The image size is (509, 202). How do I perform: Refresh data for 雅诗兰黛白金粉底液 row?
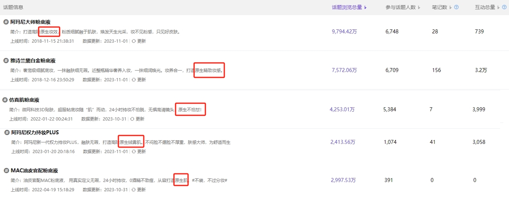(139, 80)
